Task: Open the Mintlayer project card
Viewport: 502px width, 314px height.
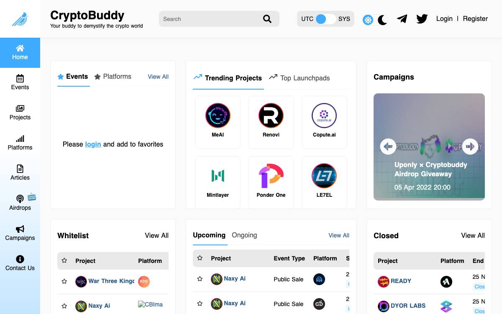Action: tap(218, 182)
